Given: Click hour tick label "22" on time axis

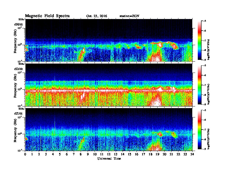Looking at the screenshot, I should click(x=178, y=154).
